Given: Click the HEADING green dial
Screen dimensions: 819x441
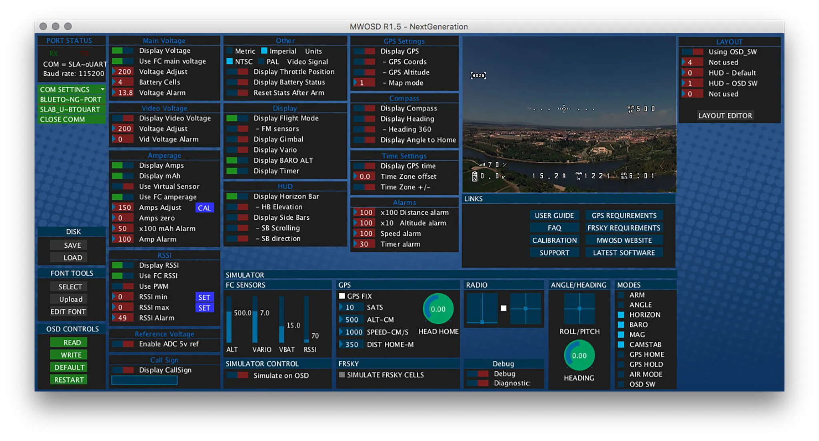Looking at the screenshot, I should click(x=579, y=355).
